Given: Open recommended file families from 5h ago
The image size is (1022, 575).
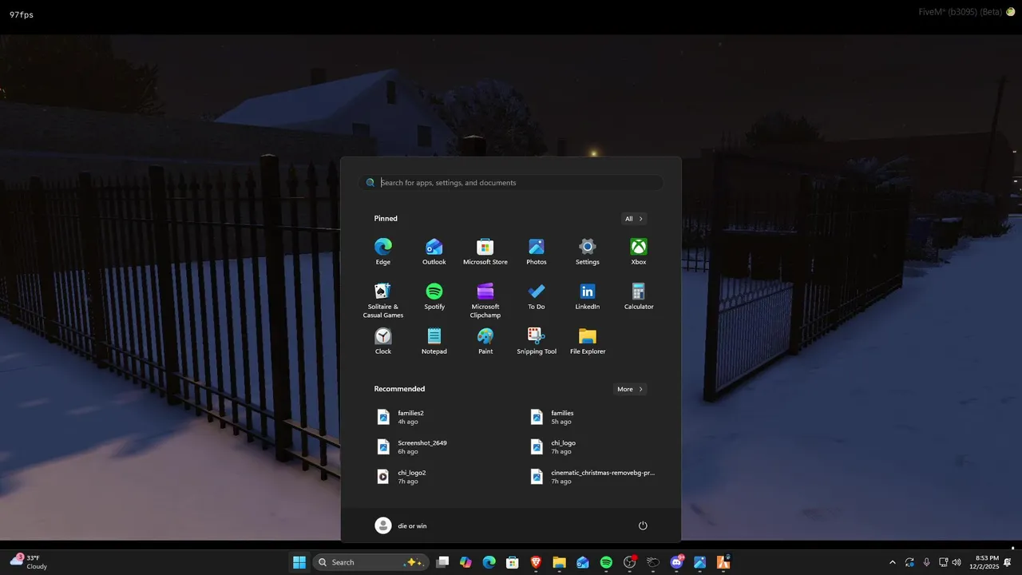Looking at the screenshot, I should click(x=592, y=417).
